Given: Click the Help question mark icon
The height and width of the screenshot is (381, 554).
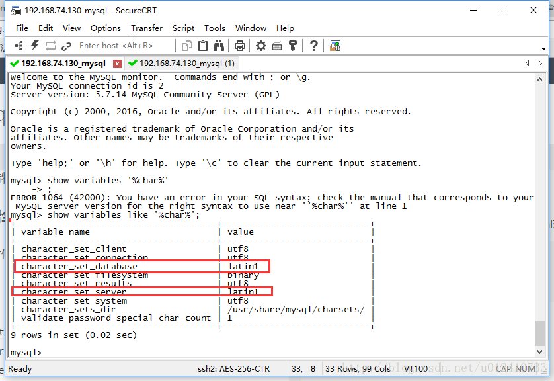Looking at the screenshot, I should [314, 46].
